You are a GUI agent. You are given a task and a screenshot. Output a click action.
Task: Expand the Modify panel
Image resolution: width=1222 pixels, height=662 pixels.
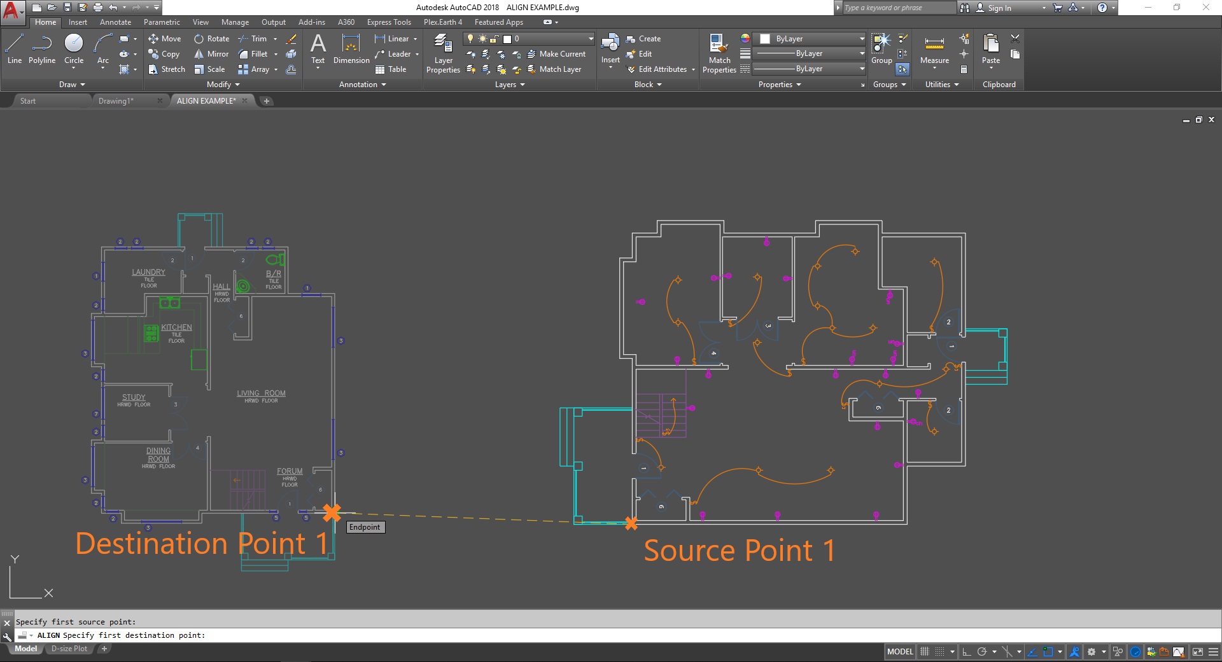(223, 85)
